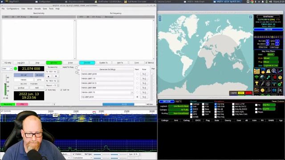Screen dimensions: 285x160
Task: Enable Uses LoTW checkbox in Call Roster
Action: tap(233, 104)
